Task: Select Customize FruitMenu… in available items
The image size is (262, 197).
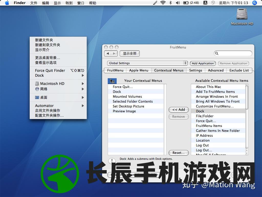Action: pyautogui.click(x=218, y=106)
